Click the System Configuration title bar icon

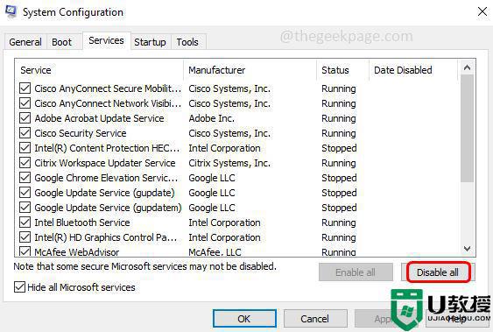(x=11, y=11)
